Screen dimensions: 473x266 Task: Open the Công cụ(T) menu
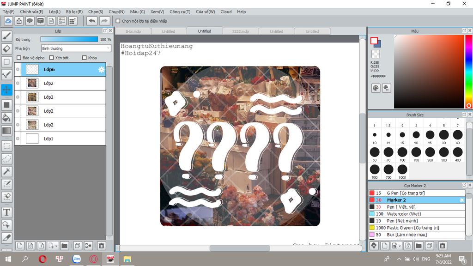[x=180, y=12]
